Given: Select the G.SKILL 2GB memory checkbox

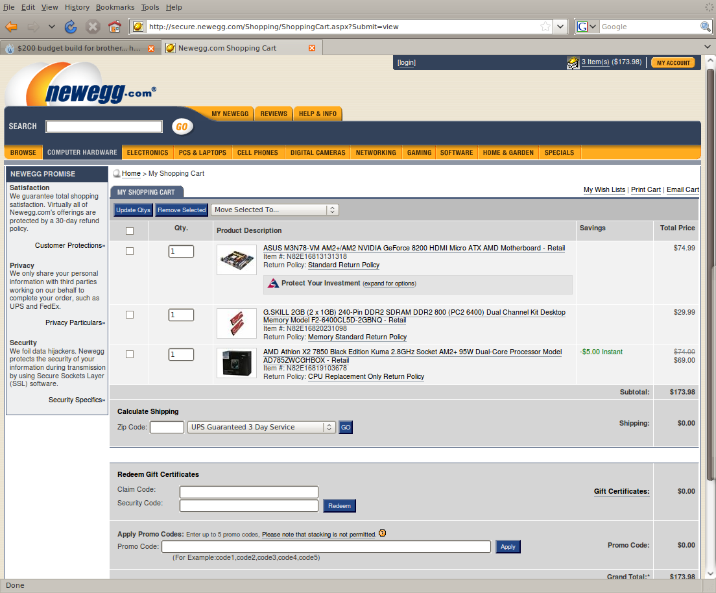Looking at the screenshot, I should pyautogui.click(x=130, y=315).
